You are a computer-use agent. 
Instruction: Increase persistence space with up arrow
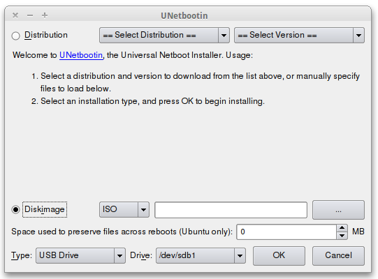[342, 227]
